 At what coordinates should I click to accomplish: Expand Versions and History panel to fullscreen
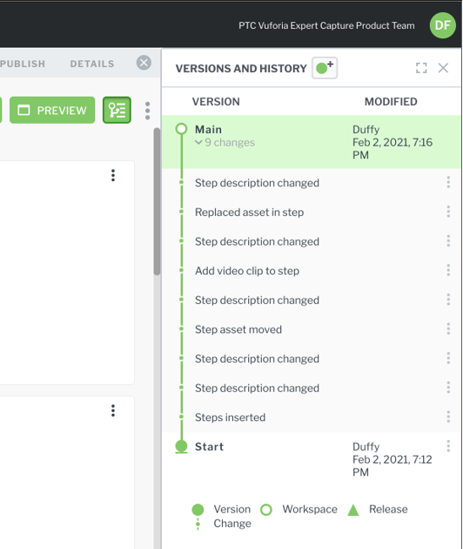[x=421, y=68]
